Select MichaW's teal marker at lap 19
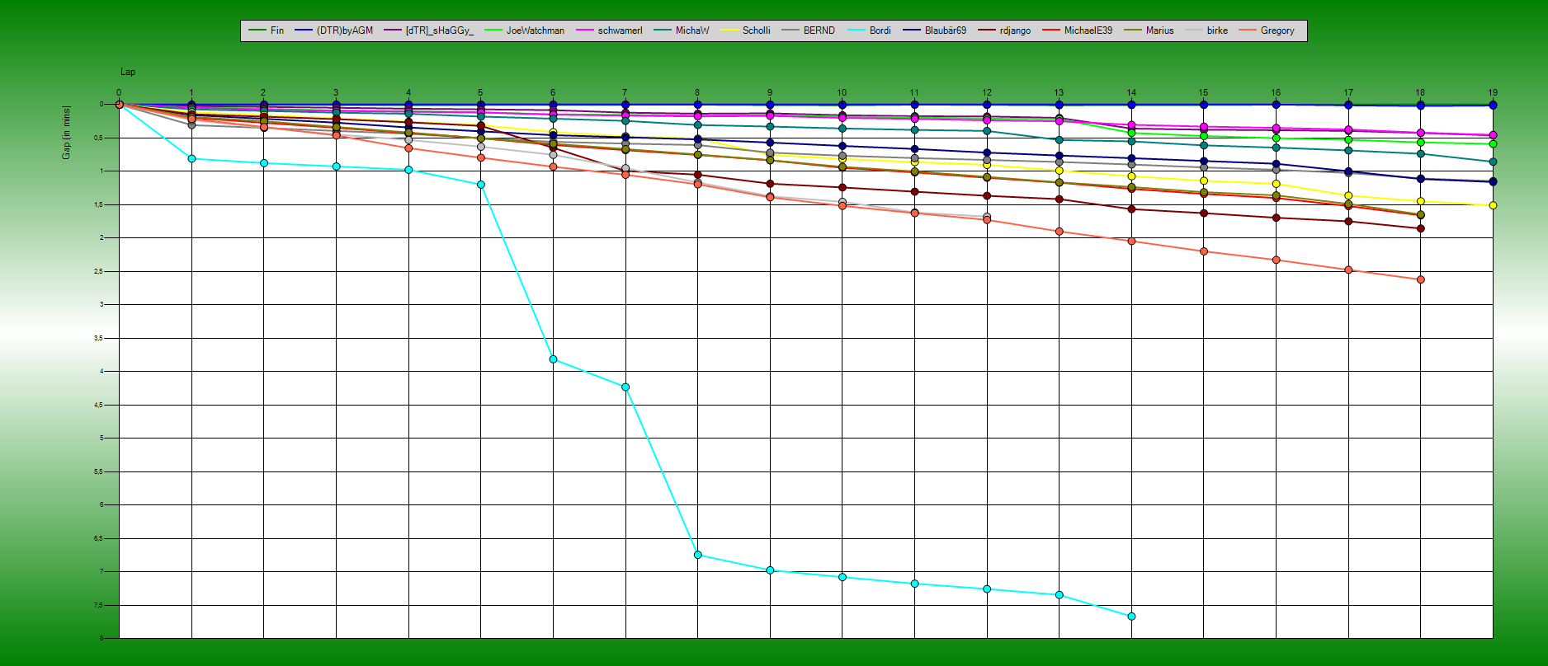This screenshot has width=1548, height=666. click(x=1493, y=162)
